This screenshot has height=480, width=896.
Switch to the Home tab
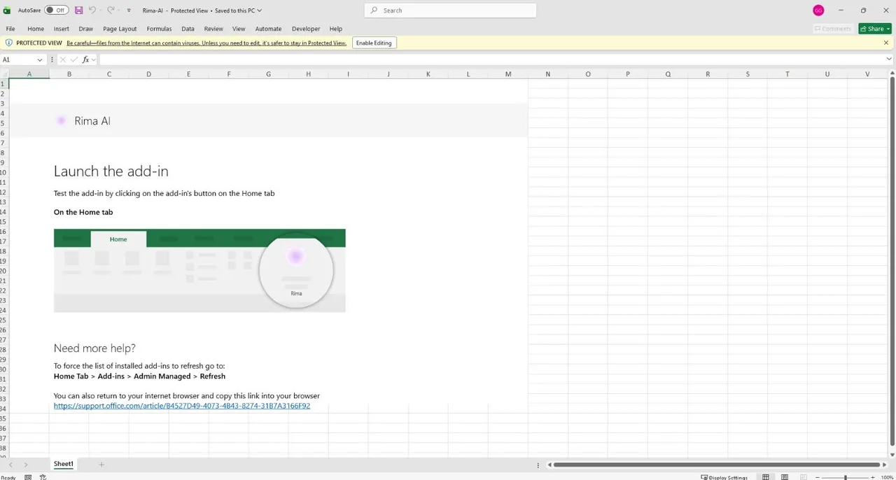click(36, 29)
